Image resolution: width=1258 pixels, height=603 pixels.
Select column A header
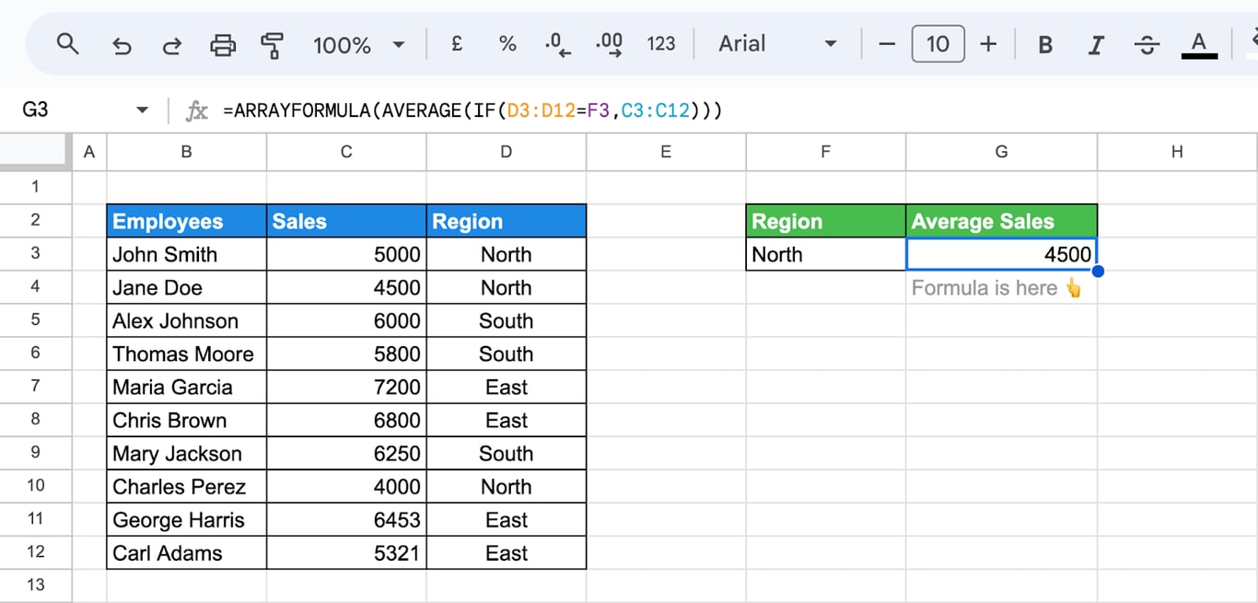click(89, 152)
